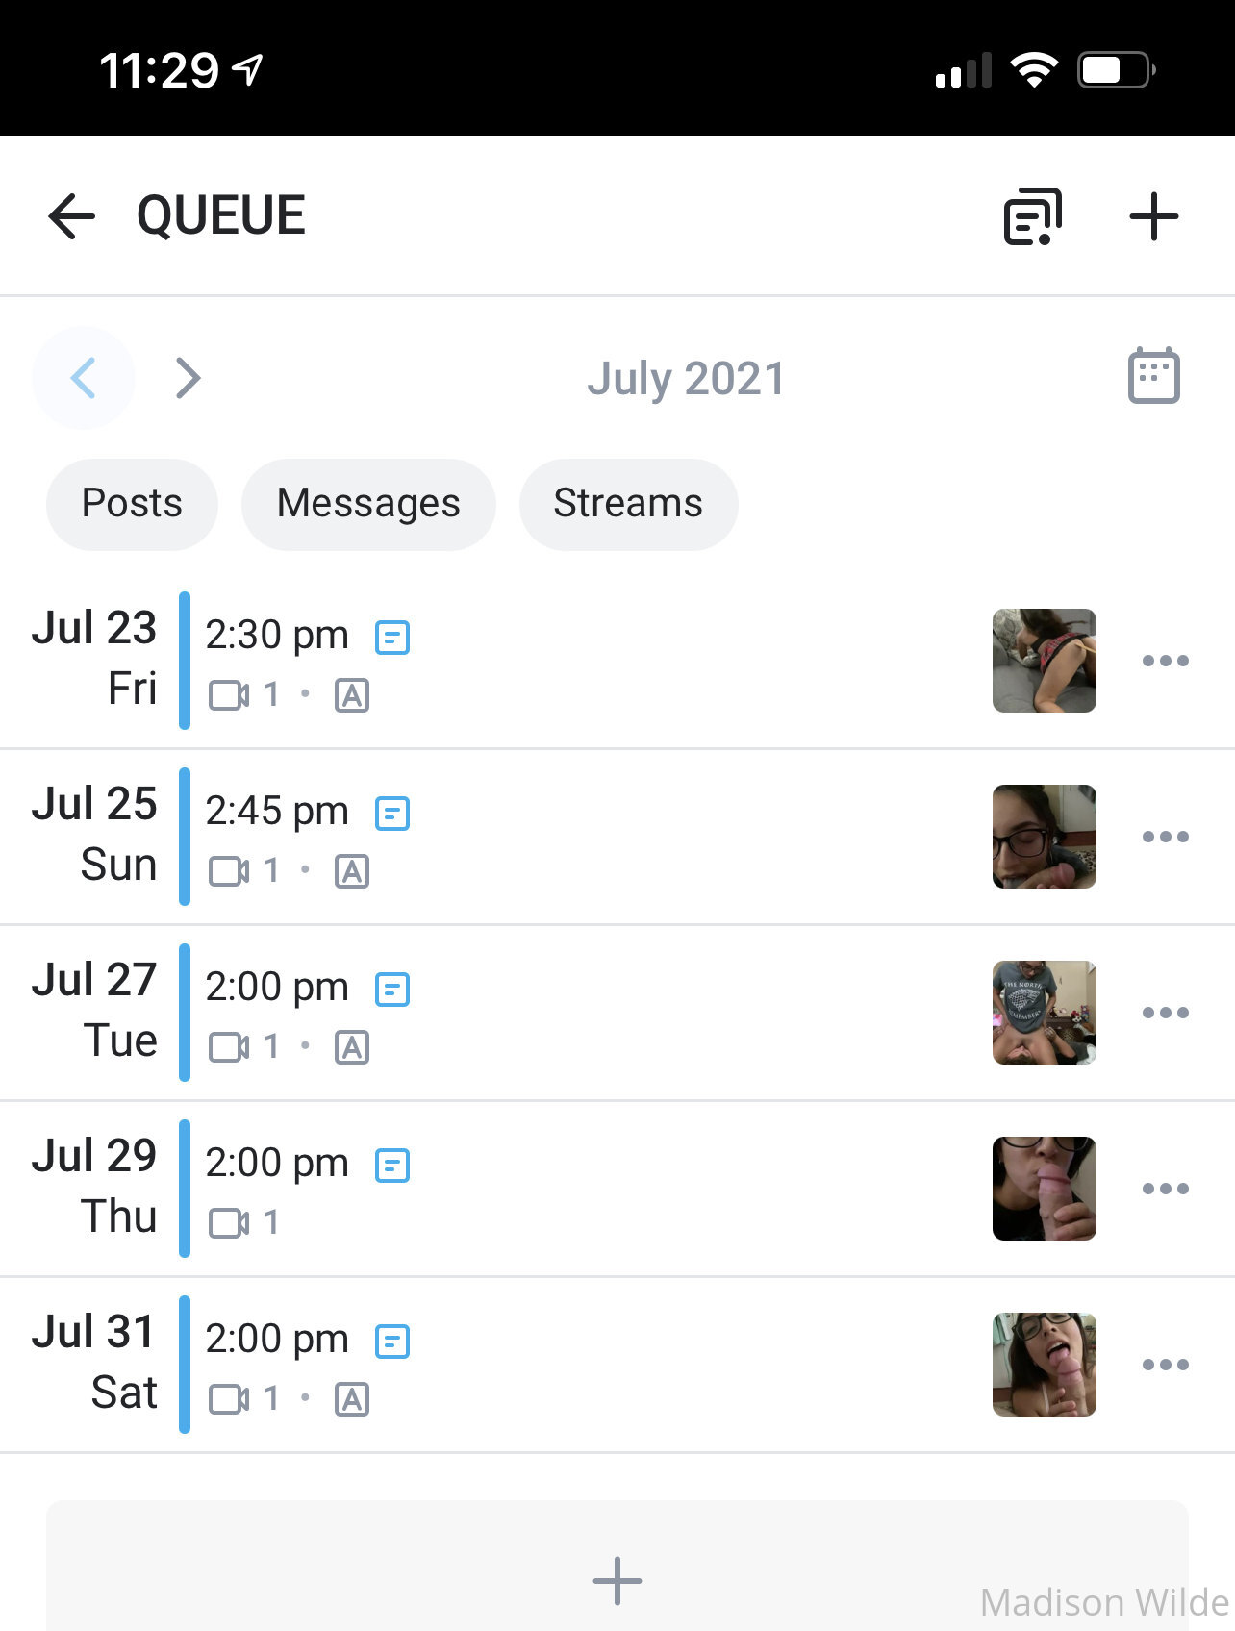The width and height of the screenshot is (1235, 1631).
Task: Tap the plus icon in the top header
Action: tap(1153, 216)
